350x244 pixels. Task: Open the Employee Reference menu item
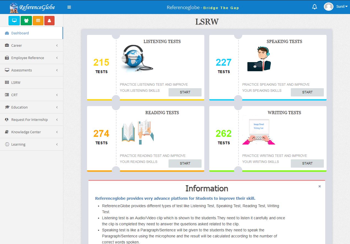31,58
